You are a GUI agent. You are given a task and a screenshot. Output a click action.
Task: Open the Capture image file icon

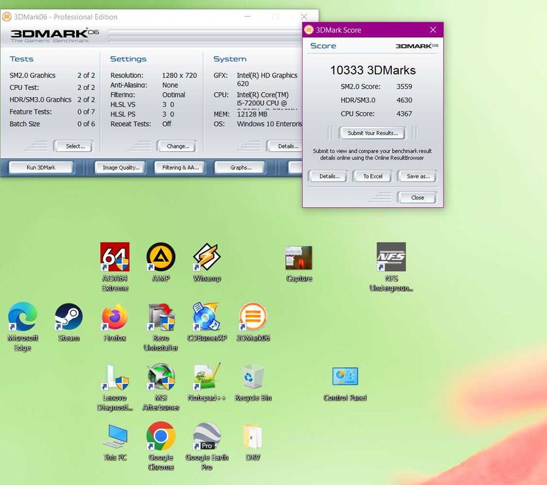tap(298, 263)
